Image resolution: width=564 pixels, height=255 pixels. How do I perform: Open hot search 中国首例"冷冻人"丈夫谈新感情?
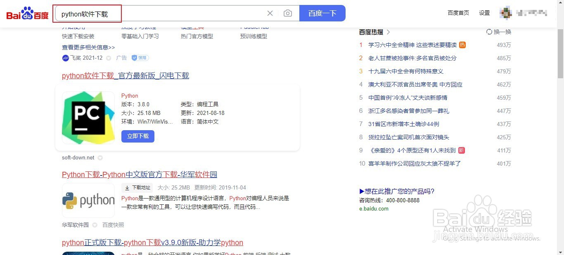(408, 98)
